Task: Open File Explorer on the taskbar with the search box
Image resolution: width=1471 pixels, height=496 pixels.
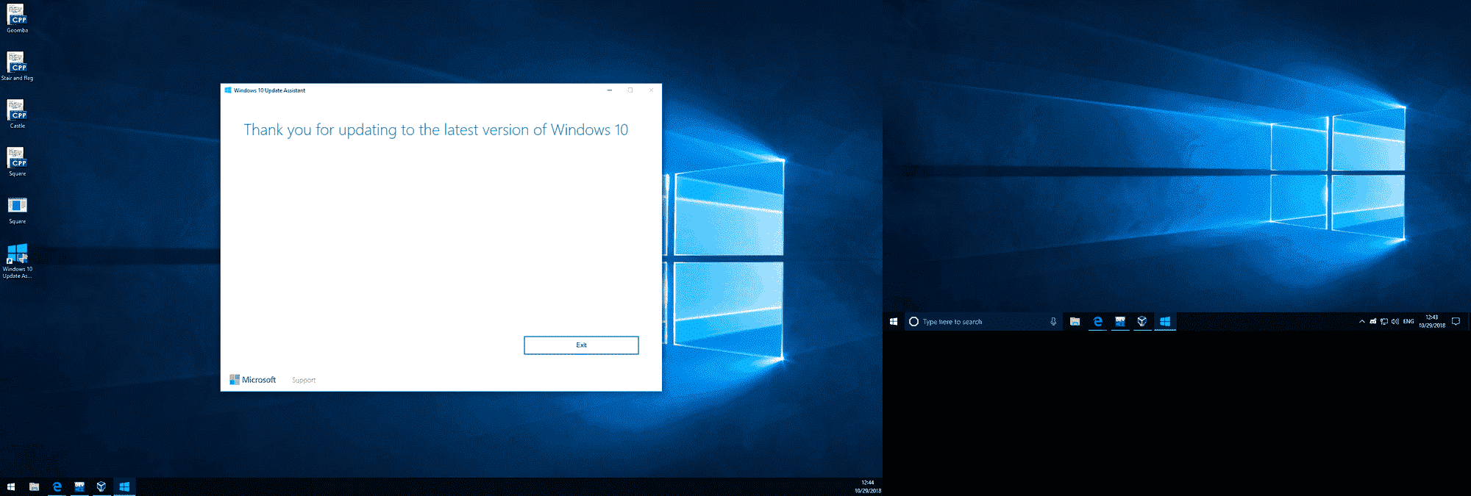Action: tap(1075, 321)
